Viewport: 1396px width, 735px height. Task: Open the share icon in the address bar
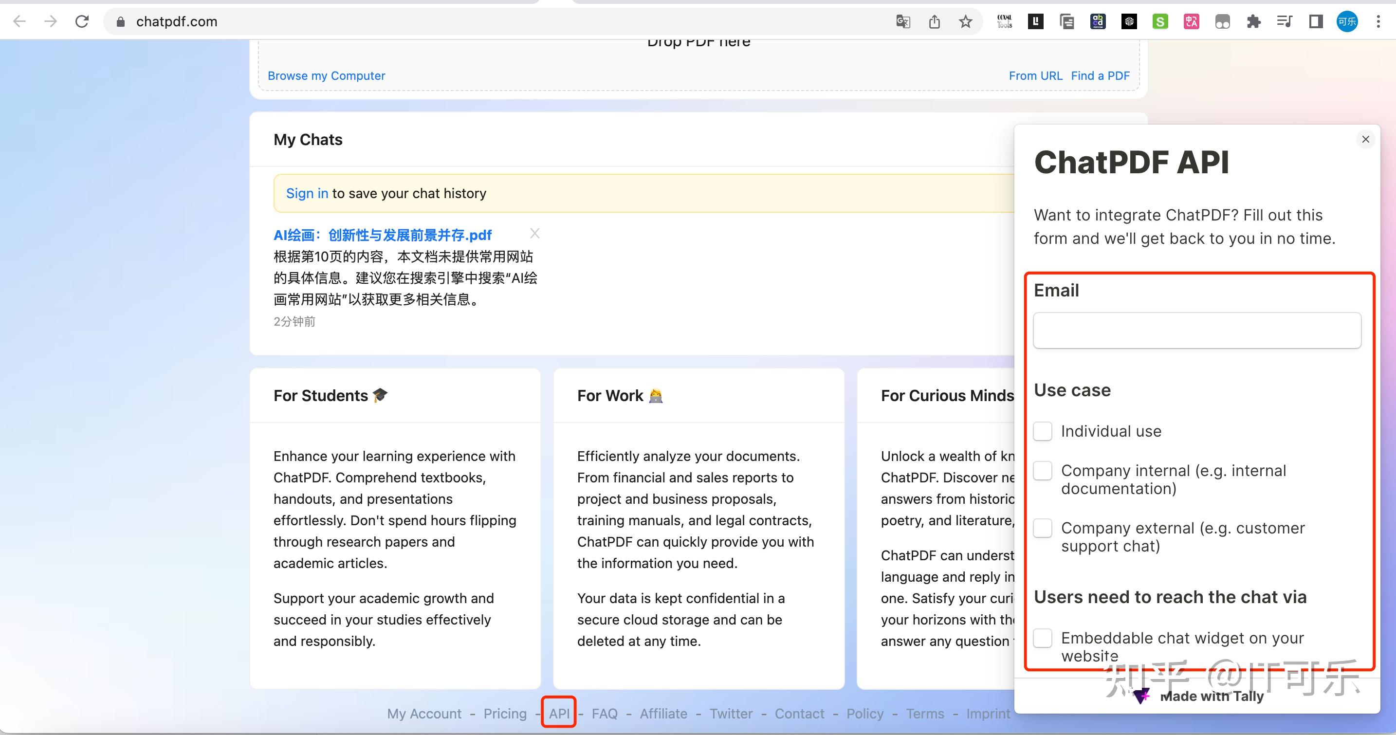point(934,22)
